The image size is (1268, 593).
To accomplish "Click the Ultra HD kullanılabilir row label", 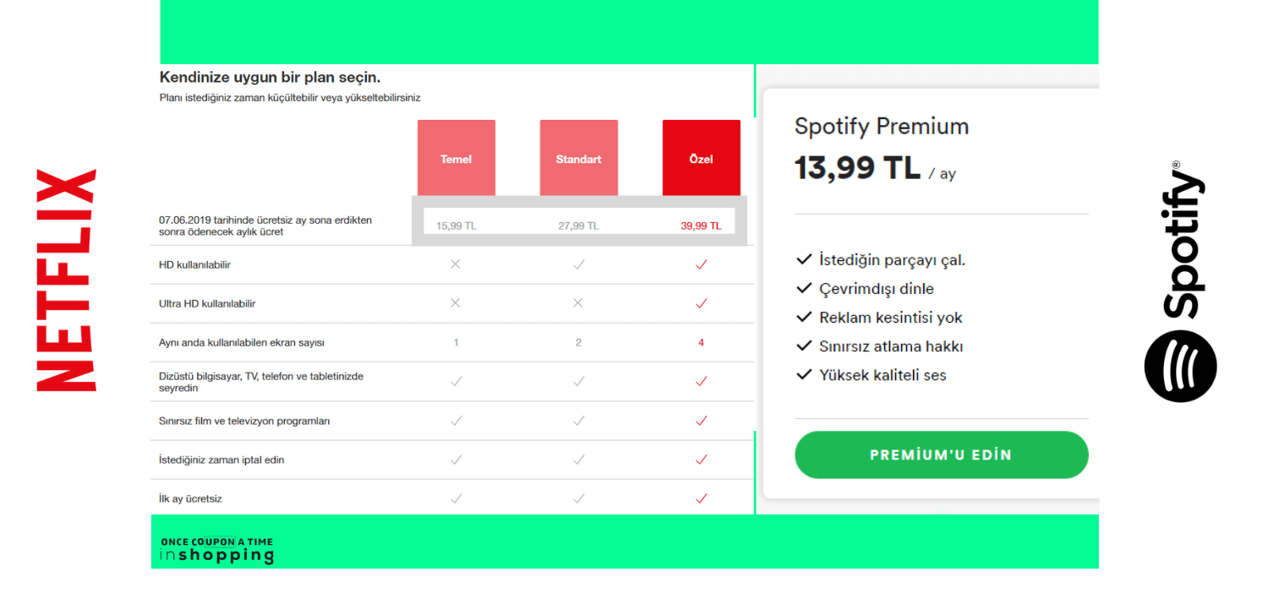I will pos(207,303).
